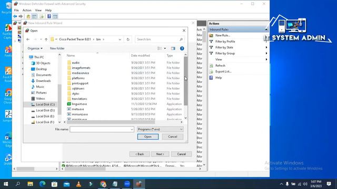Open file type Programs (*.exe) dropdown
Screen dimensions: 337x189
[160, 129]
